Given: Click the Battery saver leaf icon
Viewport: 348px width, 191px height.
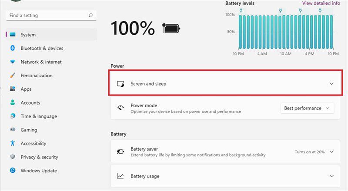Looking at the screenshot, I should 120,151.
